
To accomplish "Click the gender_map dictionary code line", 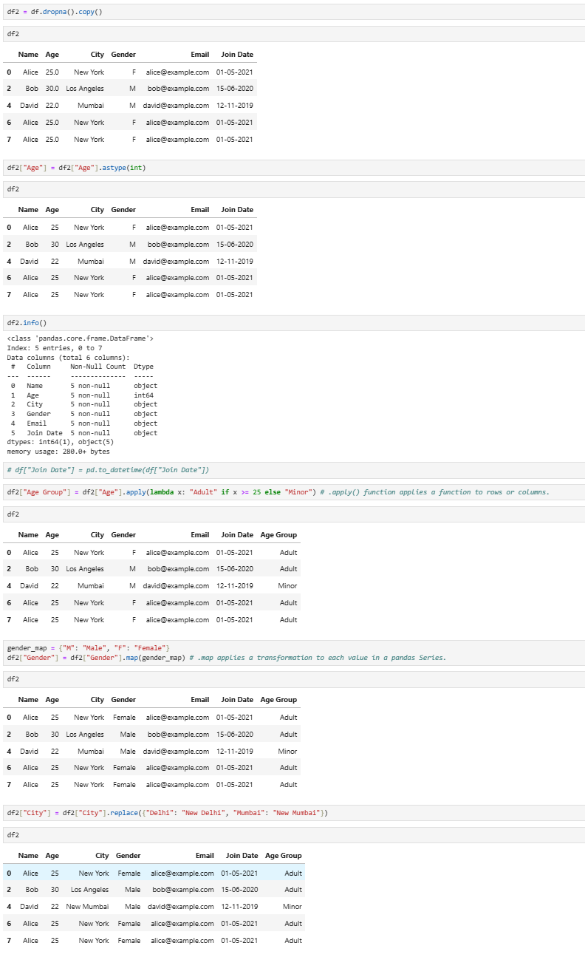I will 88,648.
